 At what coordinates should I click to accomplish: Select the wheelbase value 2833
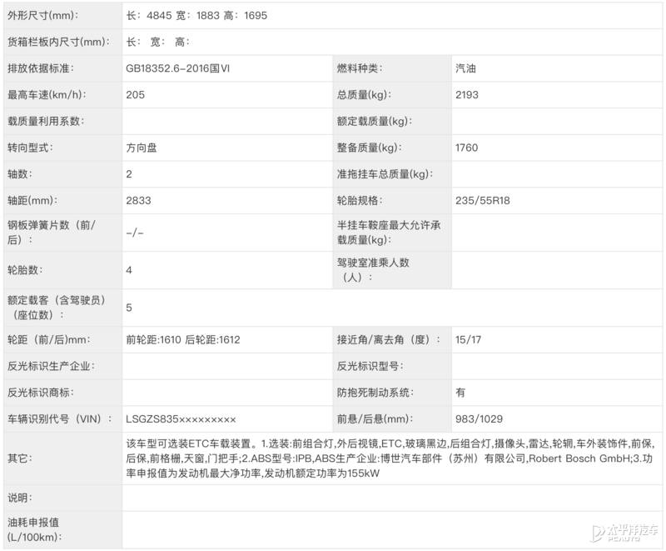(x=138, y=201)
